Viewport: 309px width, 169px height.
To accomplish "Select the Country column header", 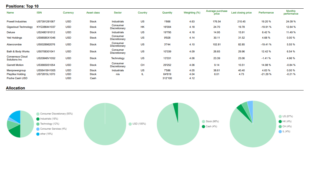I will pyautogui.click(x=142, y=13).
